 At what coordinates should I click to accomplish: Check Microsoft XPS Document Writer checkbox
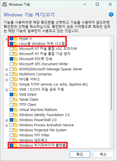pos(11,64)
